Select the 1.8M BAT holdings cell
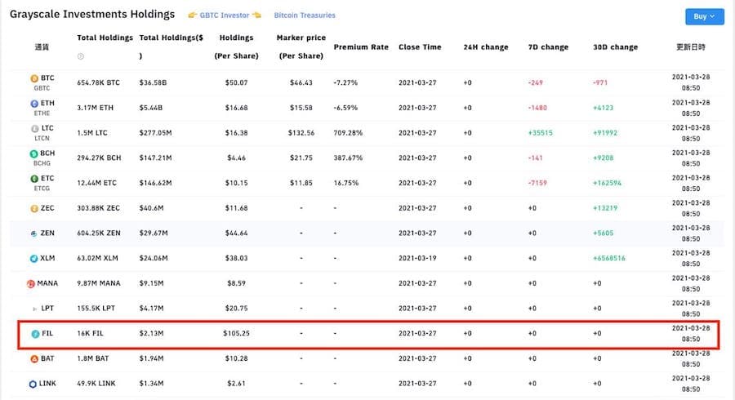Viewport: 735px width, 400px height. (93, 358)
